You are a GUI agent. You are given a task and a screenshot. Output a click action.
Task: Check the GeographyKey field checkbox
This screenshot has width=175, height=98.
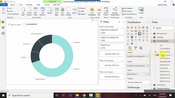156,62
